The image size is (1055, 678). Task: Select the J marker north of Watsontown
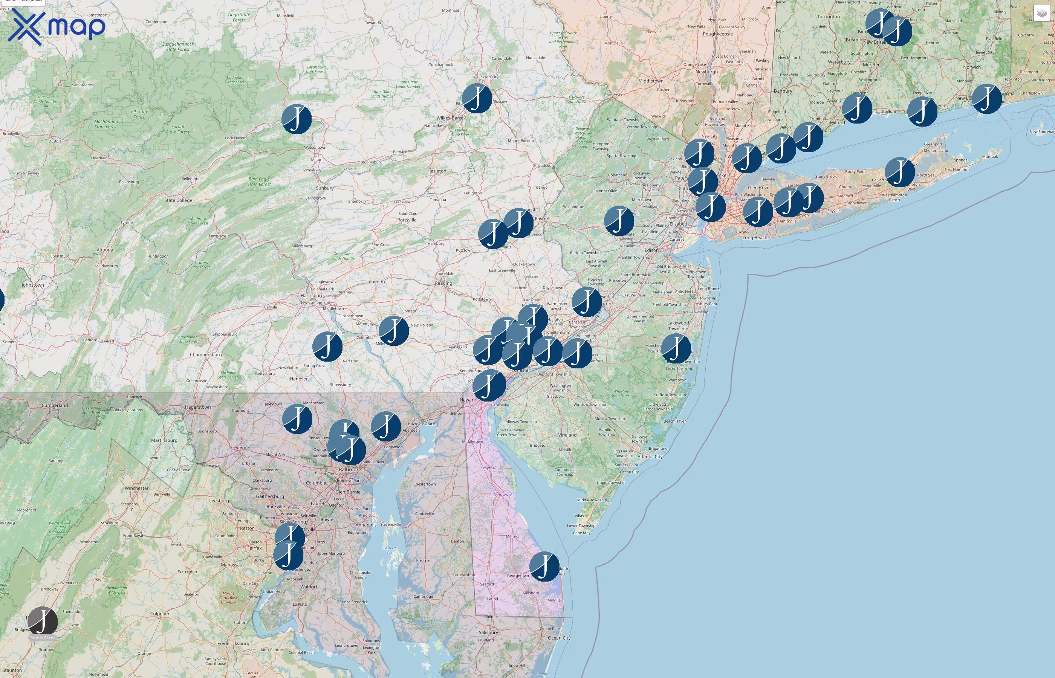pyautogui.click(x=296, y=119)
